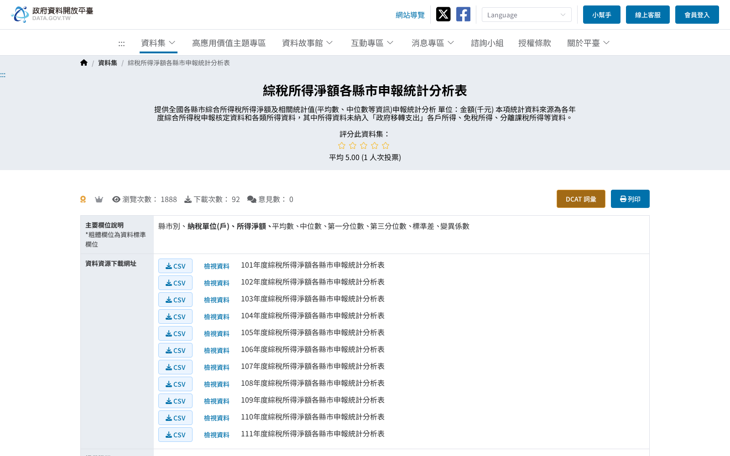Click 111年度綜稅所得淨額各縣市申報統計分析表 text

[x=313, y=434]
